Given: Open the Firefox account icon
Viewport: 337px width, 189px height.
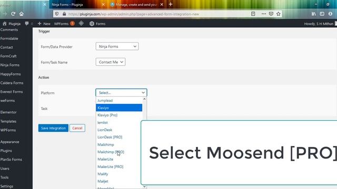Looking at the screenshot, I should tap(330, 14).
